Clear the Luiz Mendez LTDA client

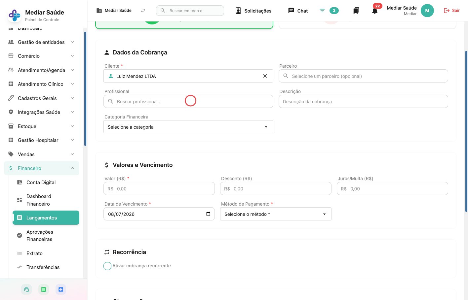pyautogui.click(x=265, y=76)
